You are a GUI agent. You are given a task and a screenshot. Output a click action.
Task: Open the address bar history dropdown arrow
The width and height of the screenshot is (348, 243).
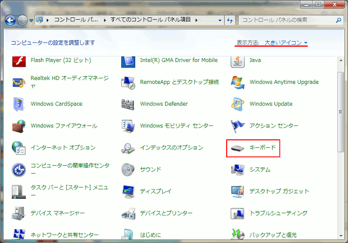[x=220, y=20]
